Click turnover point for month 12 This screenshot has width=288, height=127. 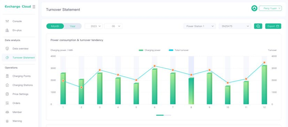[x=264, y=62]
